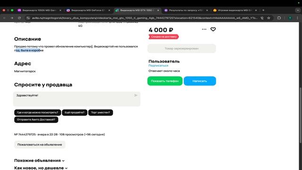Viewport: 302px width, 170px height.
Task: Click the blue Написать button
Action: 200,81
